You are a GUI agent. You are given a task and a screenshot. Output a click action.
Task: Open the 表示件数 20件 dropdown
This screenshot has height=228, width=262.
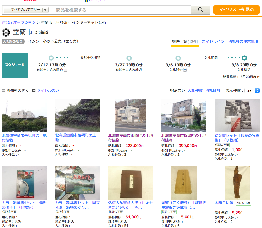tap(252, 90)
